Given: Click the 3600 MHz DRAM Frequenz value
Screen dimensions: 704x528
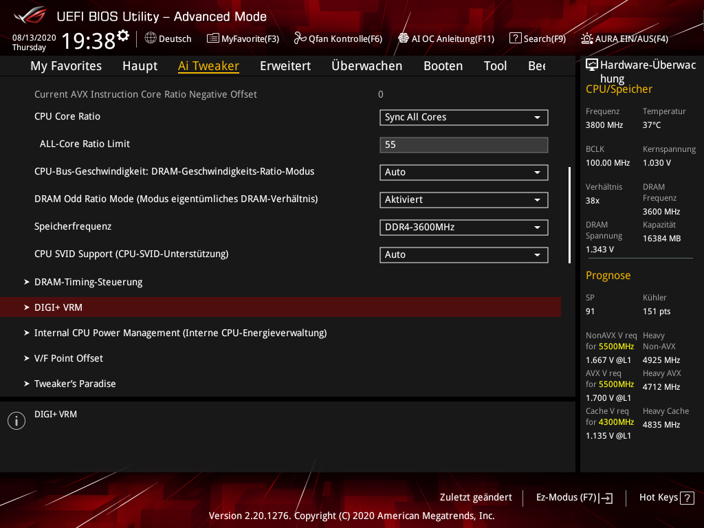Looking at the screenshot, I should tap(661, 212).
